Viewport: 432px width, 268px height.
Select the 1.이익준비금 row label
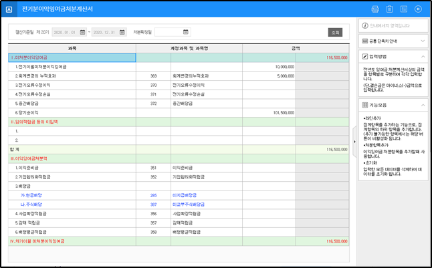coord(27,168)
